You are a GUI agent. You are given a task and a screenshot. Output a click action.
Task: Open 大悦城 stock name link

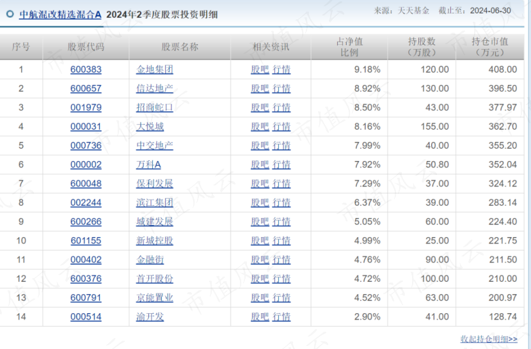click(x=150, y=127)
